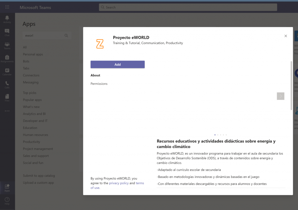Click the app launcher waffle icon
The width and height of the screenshot is (298, 210).
pos(7,7)
